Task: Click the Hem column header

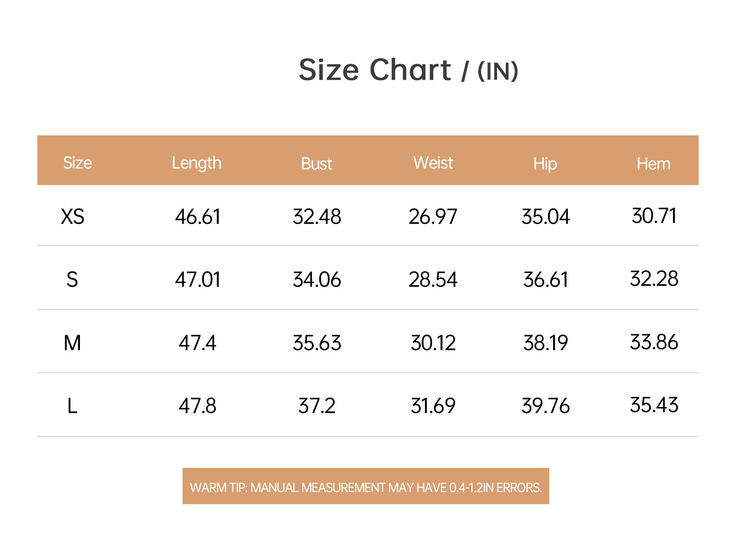Action: coord(653,163)
